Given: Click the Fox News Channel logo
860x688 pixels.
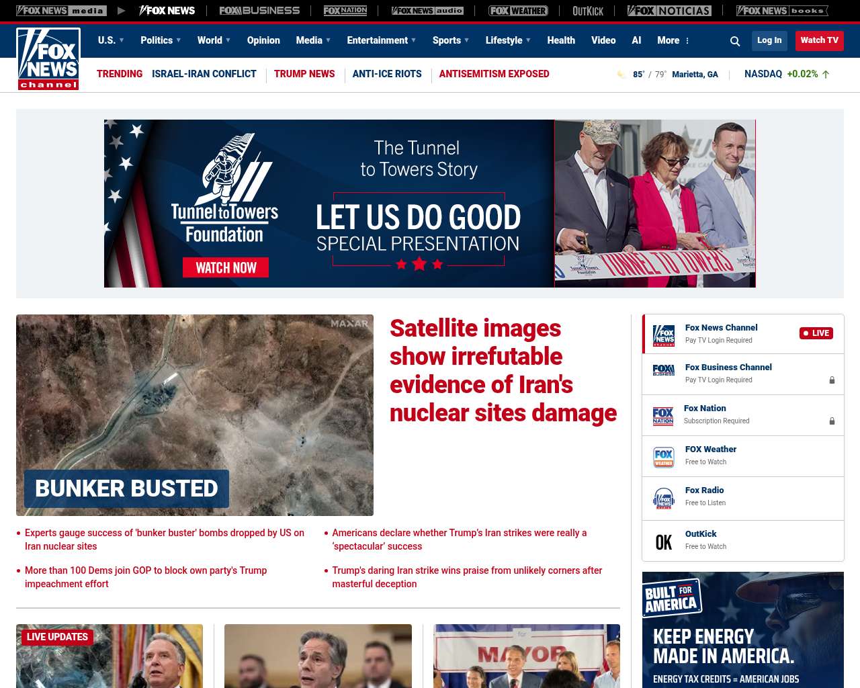Looking at the screenshot, I should pyautogui.click(x=48, y=59).
